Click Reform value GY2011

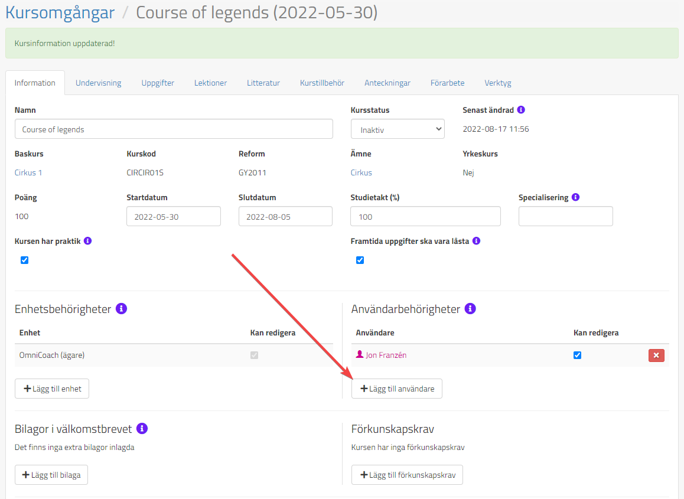[x=252, y=172]
